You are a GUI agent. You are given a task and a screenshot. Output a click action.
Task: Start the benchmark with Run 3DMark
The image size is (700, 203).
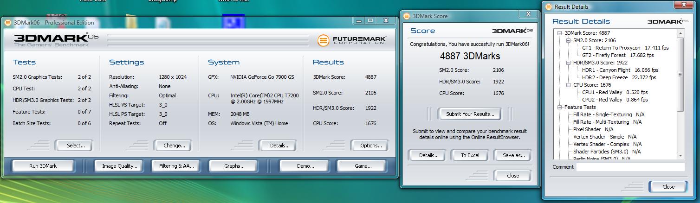(43, 166)
